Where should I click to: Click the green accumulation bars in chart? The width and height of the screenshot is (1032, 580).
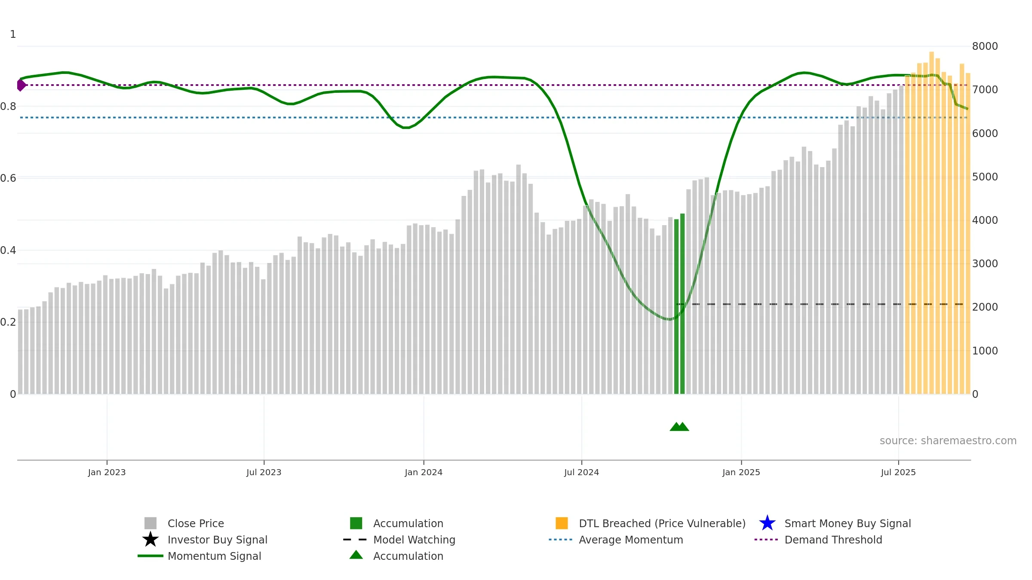click(679, 304)
